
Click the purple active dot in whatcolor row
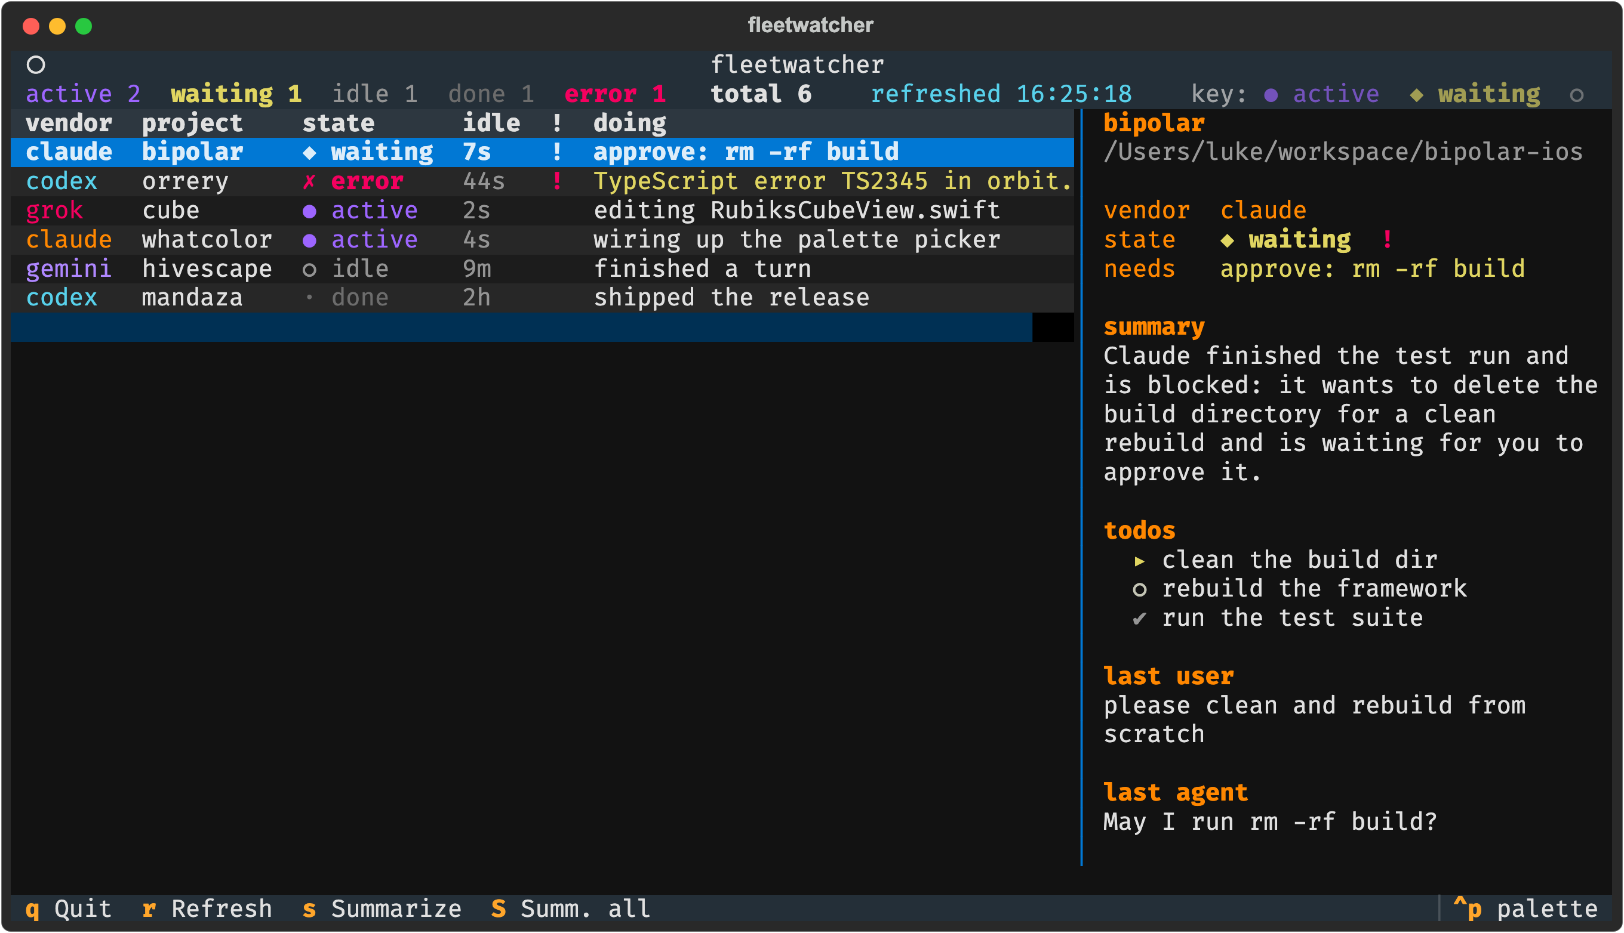click(309, 240)
